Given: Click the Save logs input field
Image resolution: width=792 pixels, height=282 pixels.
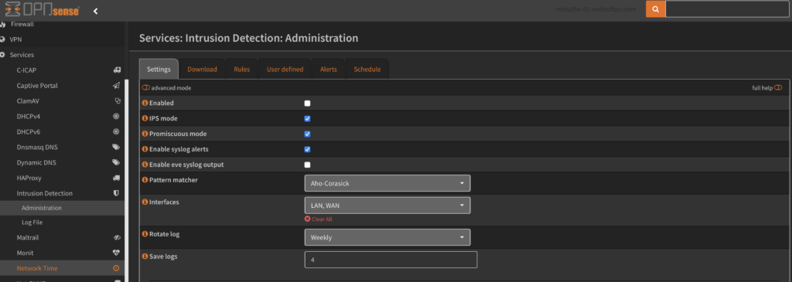Looking at the screenshot, I should 391,260.
